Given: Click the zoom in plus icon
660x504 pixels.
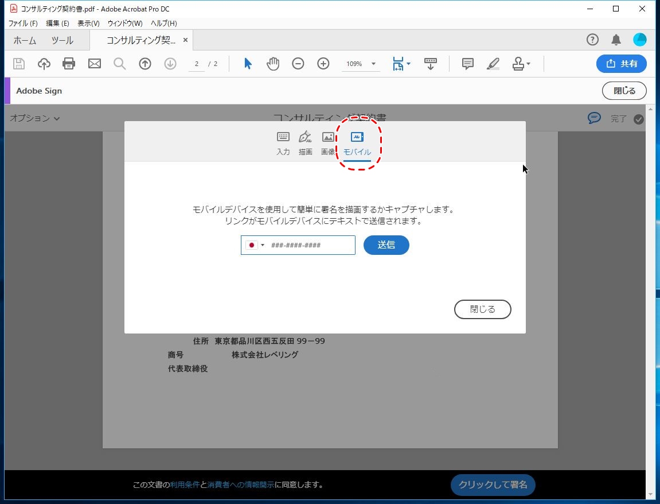Looking at the screenshot, I should point(323,64).
